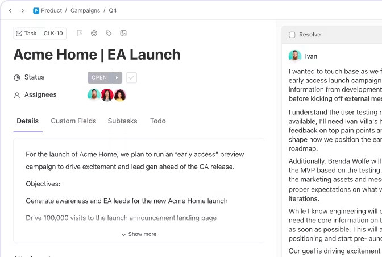
Task: Open the tags icon
Action: [109, 33]
